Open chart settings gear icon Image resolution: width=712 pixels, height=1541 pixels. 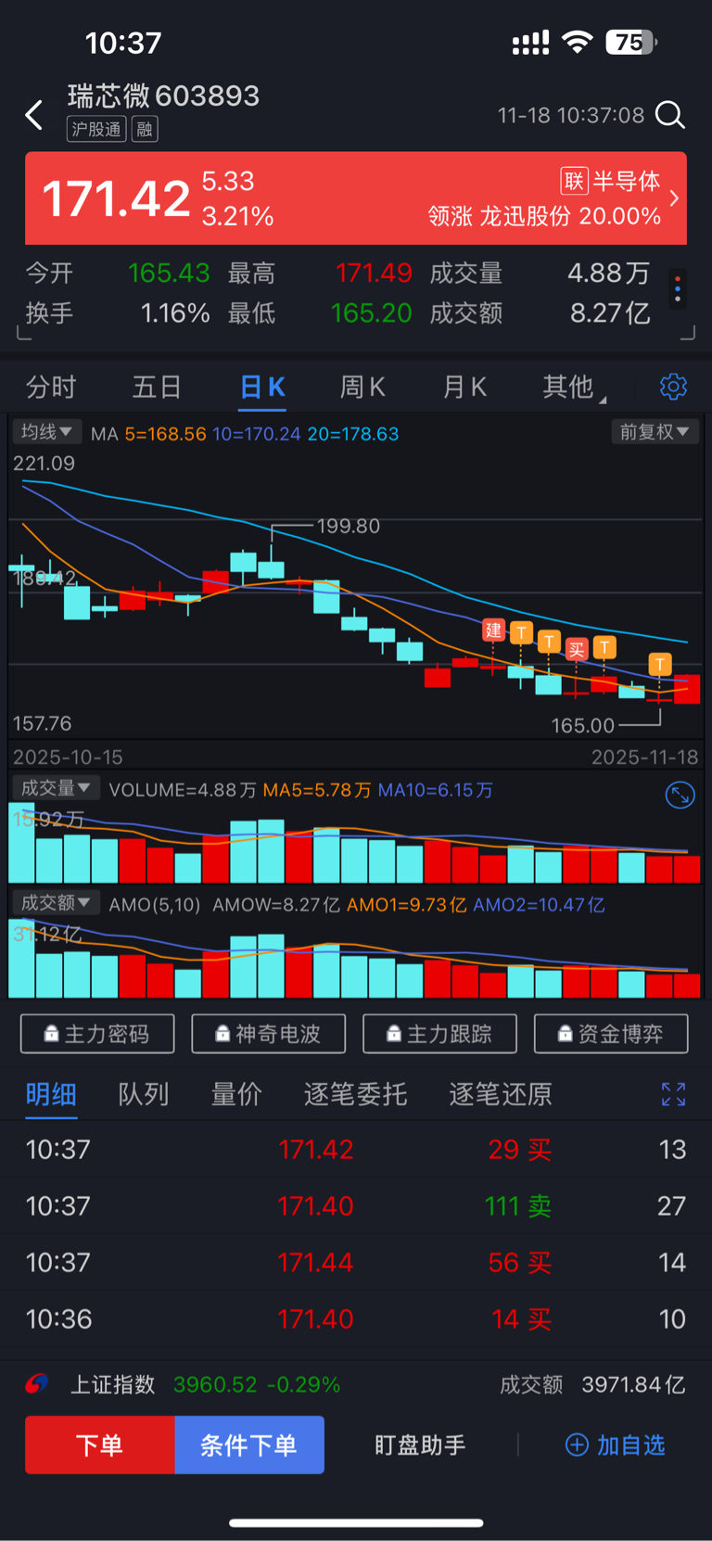[x=673, y=387]
